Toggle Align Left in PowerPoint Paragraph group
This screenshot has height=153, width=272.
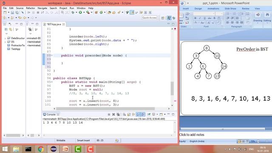(x=228, y=23)
